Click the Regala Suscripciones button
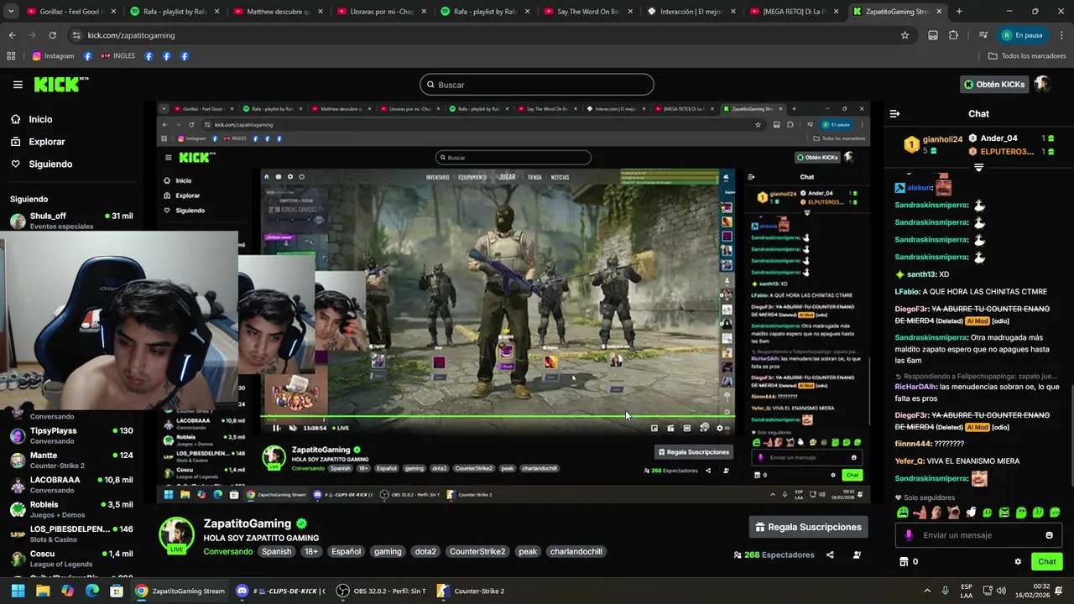The height and width of the screenshot is (604, 1074). coord(808,527)
